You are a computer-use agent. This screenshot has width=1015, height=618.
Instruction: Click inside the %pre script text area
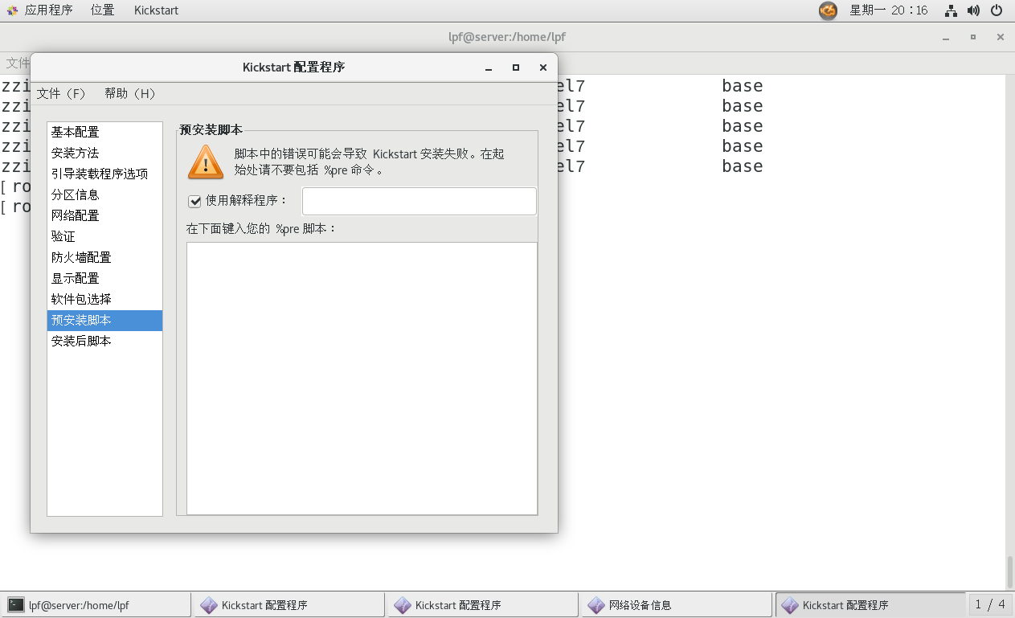[x=362, y=378]
